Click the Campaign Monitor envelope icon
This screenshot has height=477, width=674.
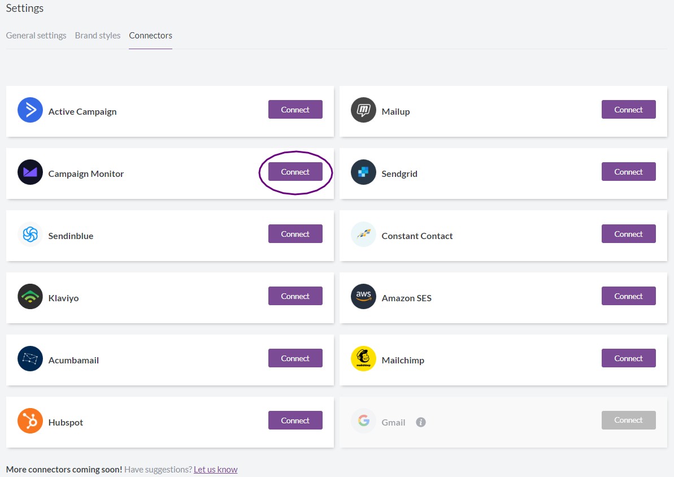tap(30, 172)
